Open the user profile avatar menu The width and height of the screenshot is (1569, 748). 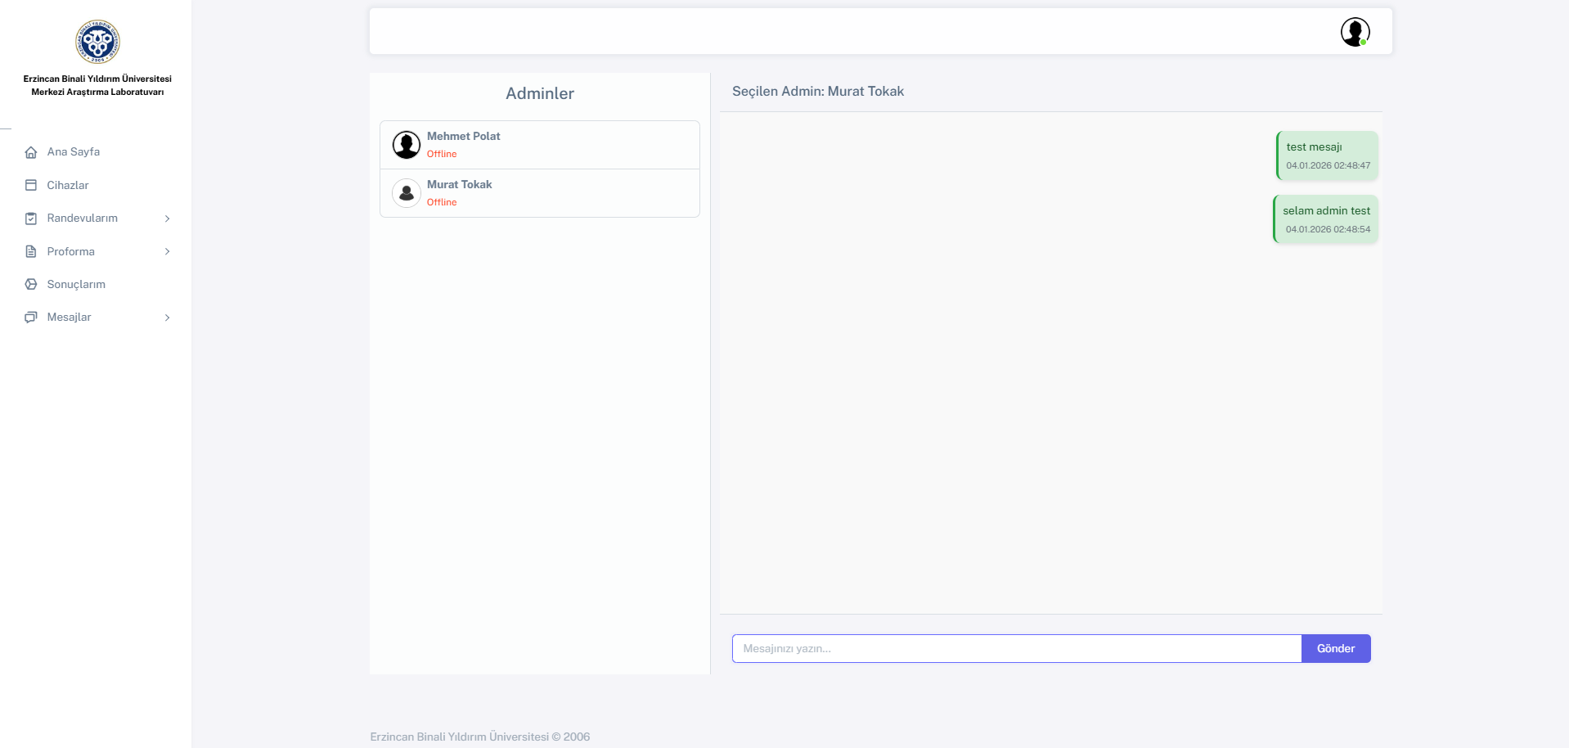[x=1355, y=32]
